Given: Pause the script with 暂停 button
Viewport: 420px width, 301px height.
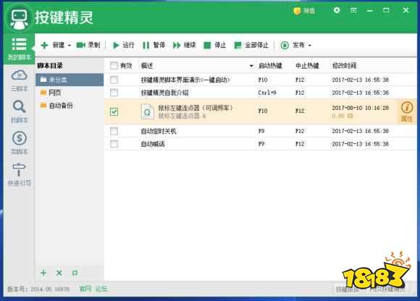Looking at the screenshot, I should 154,45.
